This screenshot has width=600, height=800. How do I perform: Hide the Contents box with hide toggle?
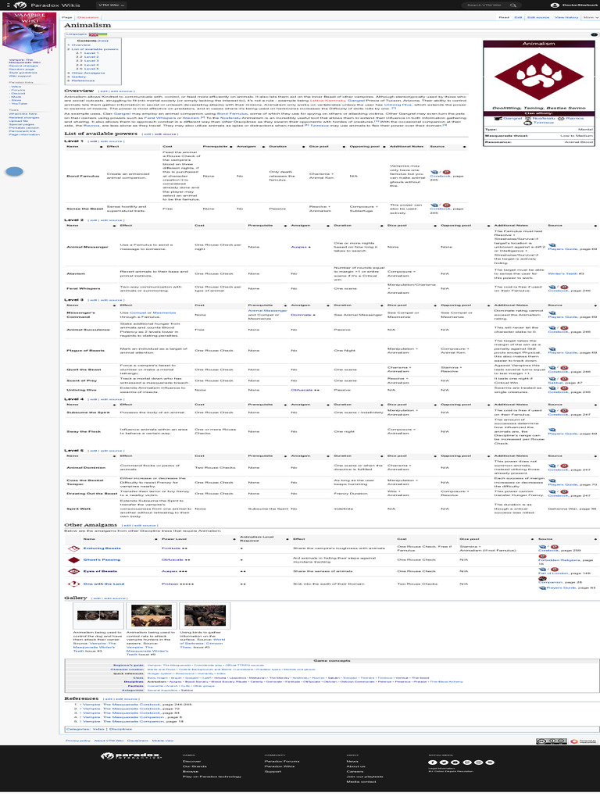coord(102,41)
